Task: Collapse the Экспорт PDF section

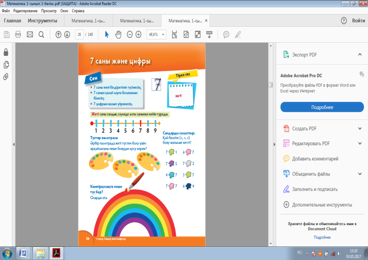Action: click(360, 55)
